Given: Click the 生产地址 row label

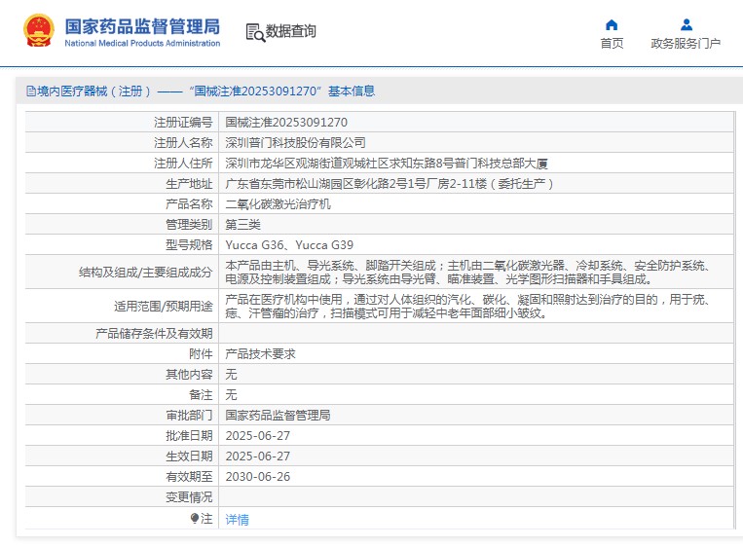Looking at the screenshot, I should click(x=189, y=184).
